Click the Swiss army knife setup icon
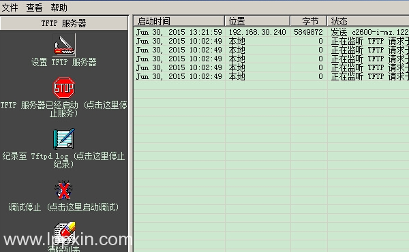The height and width of the screenshot is (252, 409). coord(64,45)
